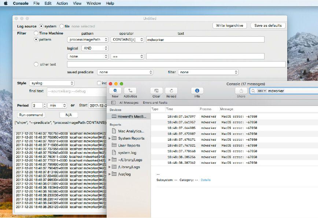This screenshot has height=218, width=318.
Task: Click the Write logarchive button
Action: click(230, 26)
